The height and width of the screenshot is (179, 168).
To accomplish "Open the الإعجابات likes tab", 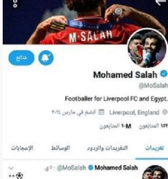I will click(22, 148).
